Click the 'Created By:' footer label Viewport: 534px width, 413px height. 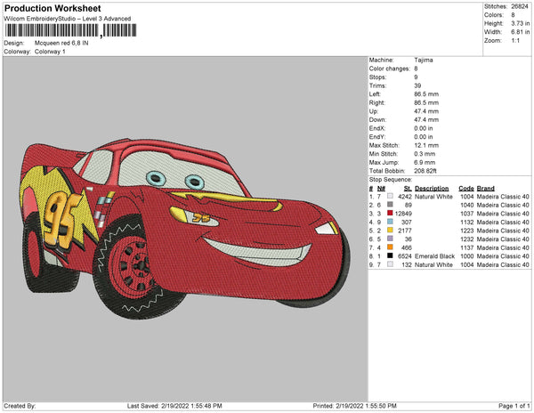coord(20,406)
